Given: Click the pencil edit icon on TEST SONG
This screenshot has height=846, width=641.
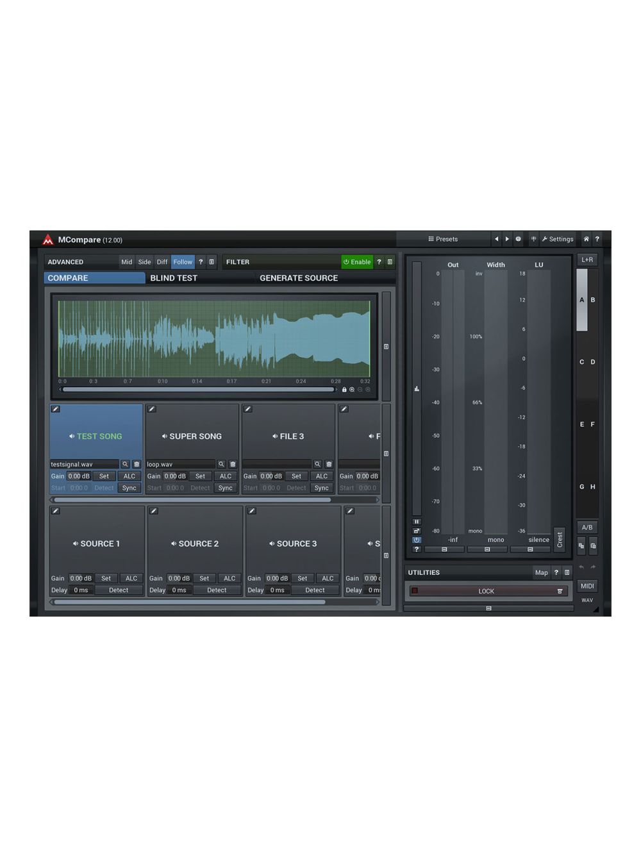Looking at the screenshot, I should 55,409.
